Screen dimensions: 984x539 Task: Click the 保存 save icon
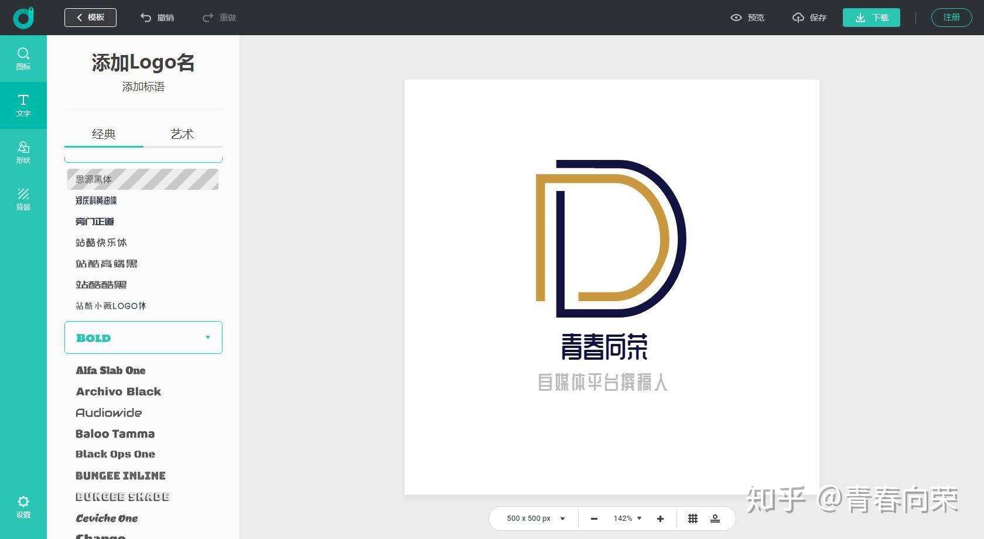tap(798, 18)
